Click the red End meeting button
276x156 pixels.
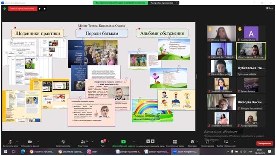click(264, 143)
